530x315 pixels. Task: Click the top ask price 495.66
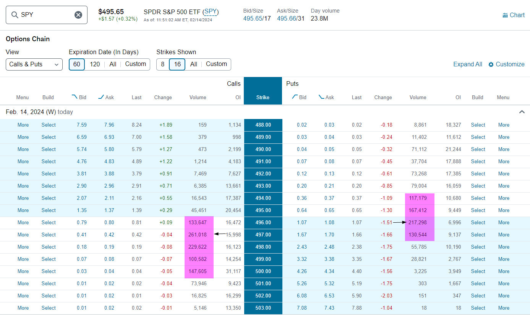(x=286, y=18)
